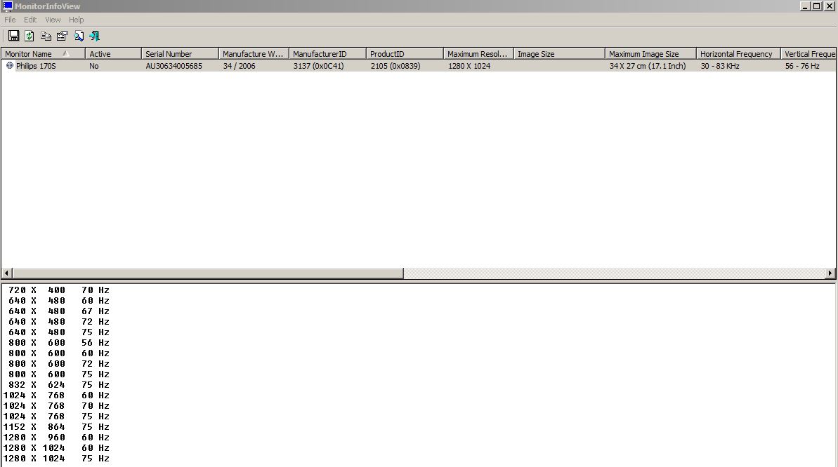Image resolution: width=838 pixels, height=467 pixels.
Task: Click the 800 X 600 72 Hz line
Action: [x=59, y=364]
